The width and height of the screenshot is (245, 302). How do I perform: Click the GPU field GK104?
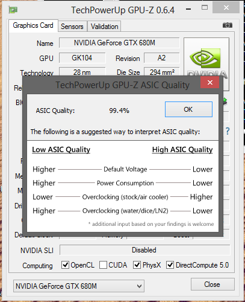82,58
